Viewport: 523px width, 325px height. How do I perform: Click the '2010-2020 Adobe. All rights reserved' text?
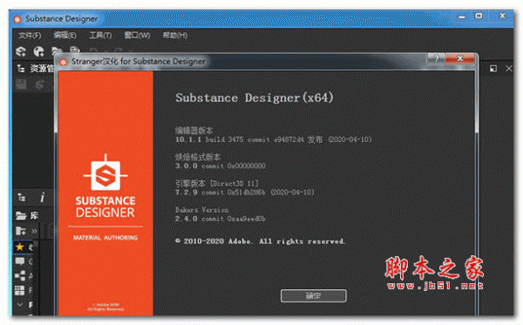(264, 241)
